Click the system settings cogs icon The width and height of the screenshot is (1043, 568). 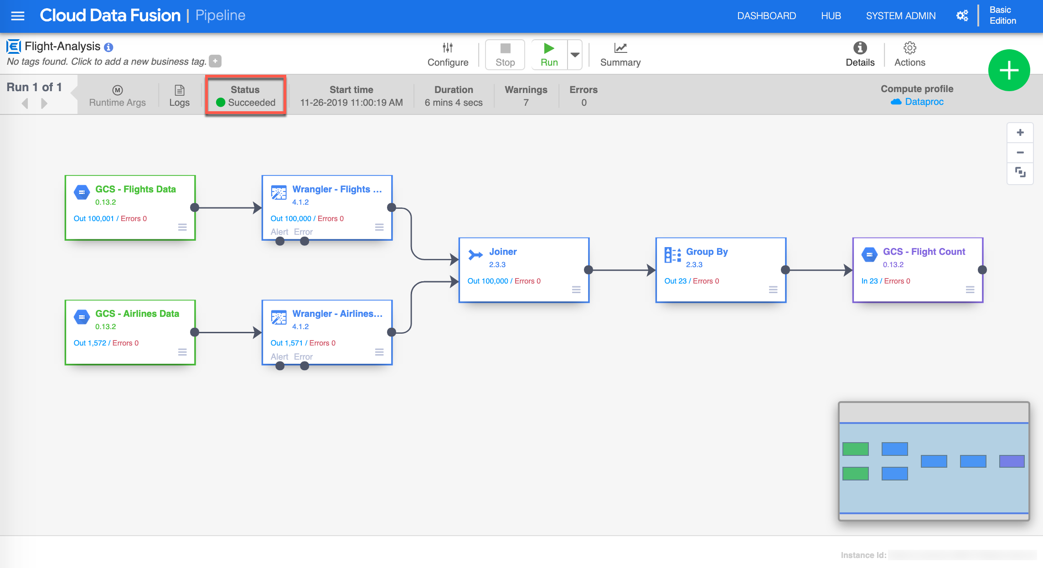click(962, 16)
